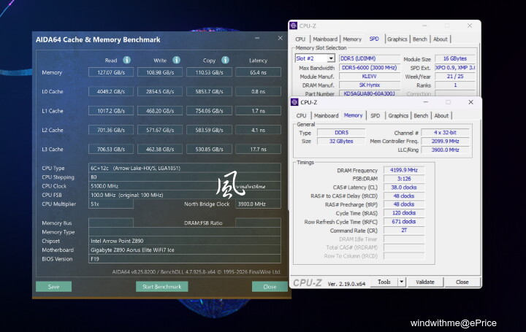This screenshot has width=526, height=332.
Task: Select CPU tab in back CPU-Z window
Action: 300,39
